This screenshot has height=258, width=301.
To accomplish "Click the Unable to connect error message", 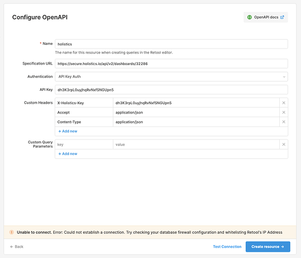I will tap(149, 232).
